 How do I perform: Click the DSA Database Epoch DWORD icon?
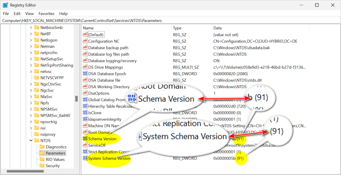pyautogui.click(x=85, y=74)
